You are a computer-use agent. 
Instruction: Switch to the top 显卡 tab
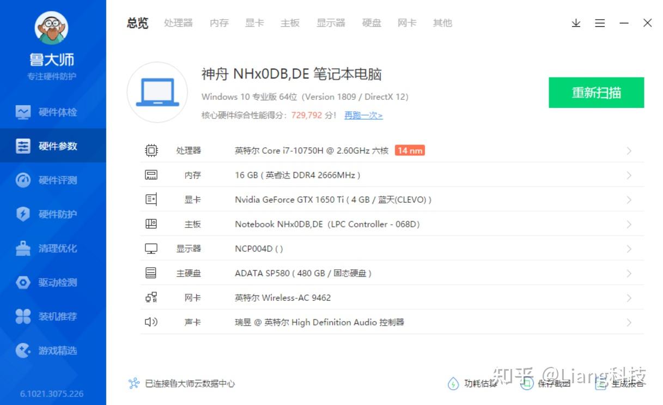[x=254, y=23]
